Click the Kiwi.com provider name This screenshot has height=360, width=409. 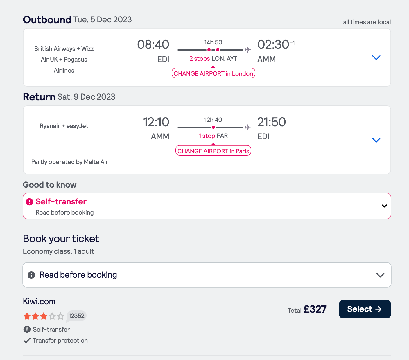point(39,301)
